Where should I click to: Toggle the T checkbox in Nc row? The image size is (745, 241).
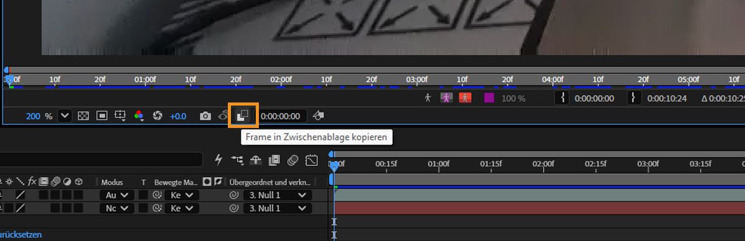point(143,209)
